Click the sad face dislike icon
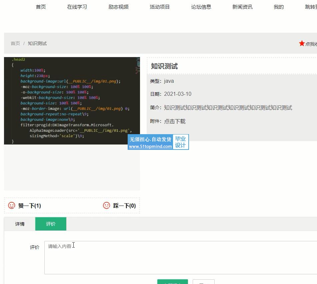Viewport: 317px width, 284px height. click(x=106, y=206)
